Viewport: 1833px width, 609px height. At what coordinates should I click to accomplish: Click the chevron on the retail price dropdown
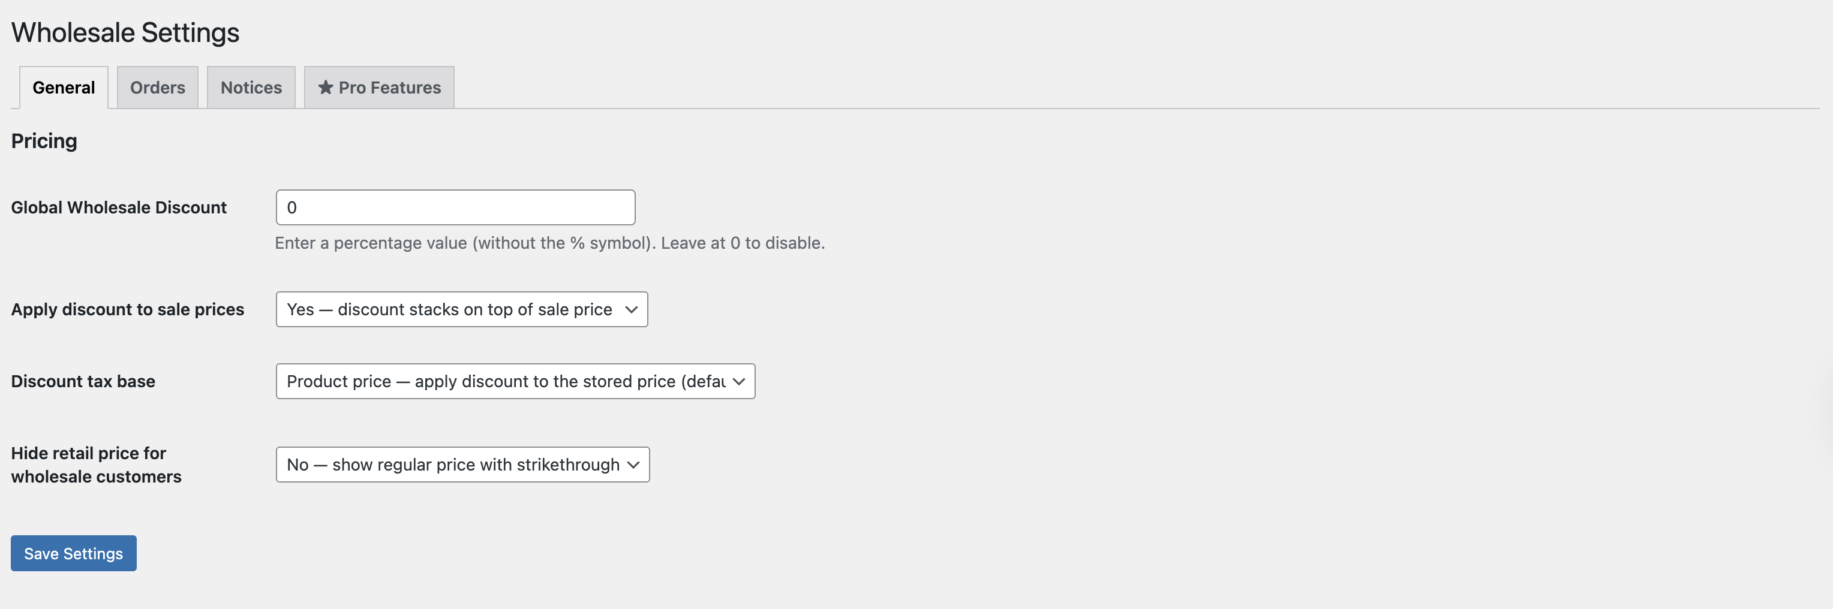click(x=633, y=464)
